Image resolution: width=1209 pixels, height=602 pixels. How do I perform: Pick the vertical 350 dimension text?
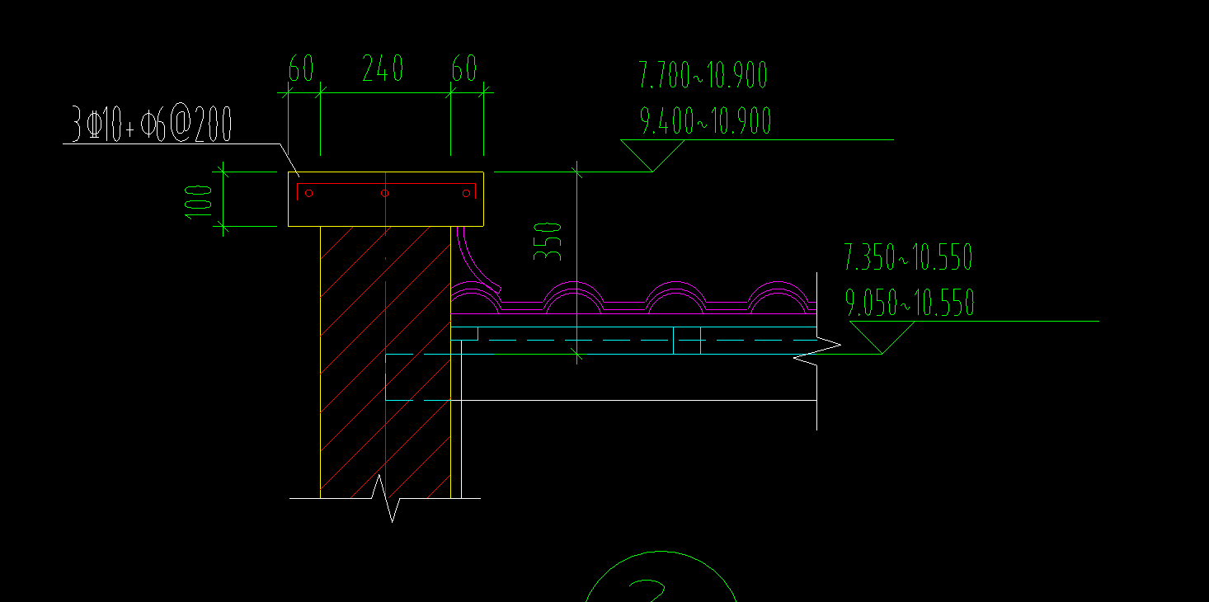(x=548, y=242)
